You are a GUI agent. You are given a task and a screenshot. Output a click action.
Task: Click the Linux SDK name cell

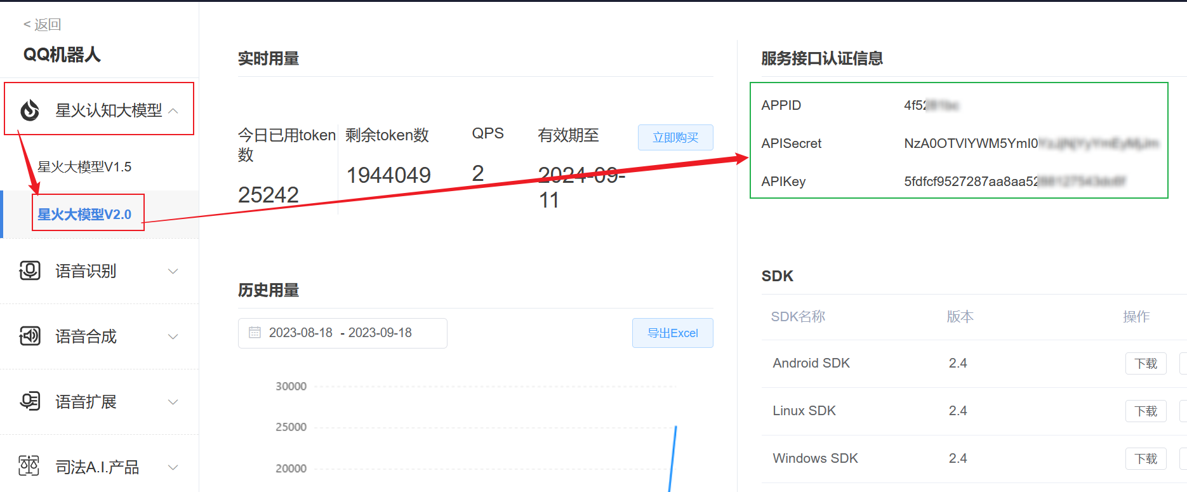click(804, 411)
